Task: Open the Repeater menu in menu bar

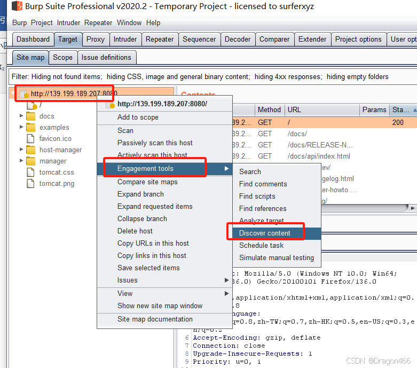Action: pos(98,22)
